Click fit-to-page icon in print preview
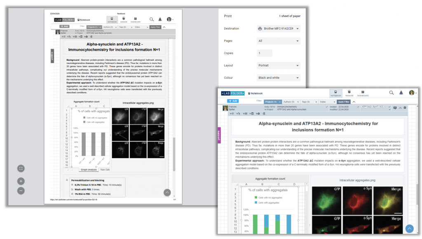Image resolution: width=422 pixels, height=239 pixels. [x=21, y=169]
